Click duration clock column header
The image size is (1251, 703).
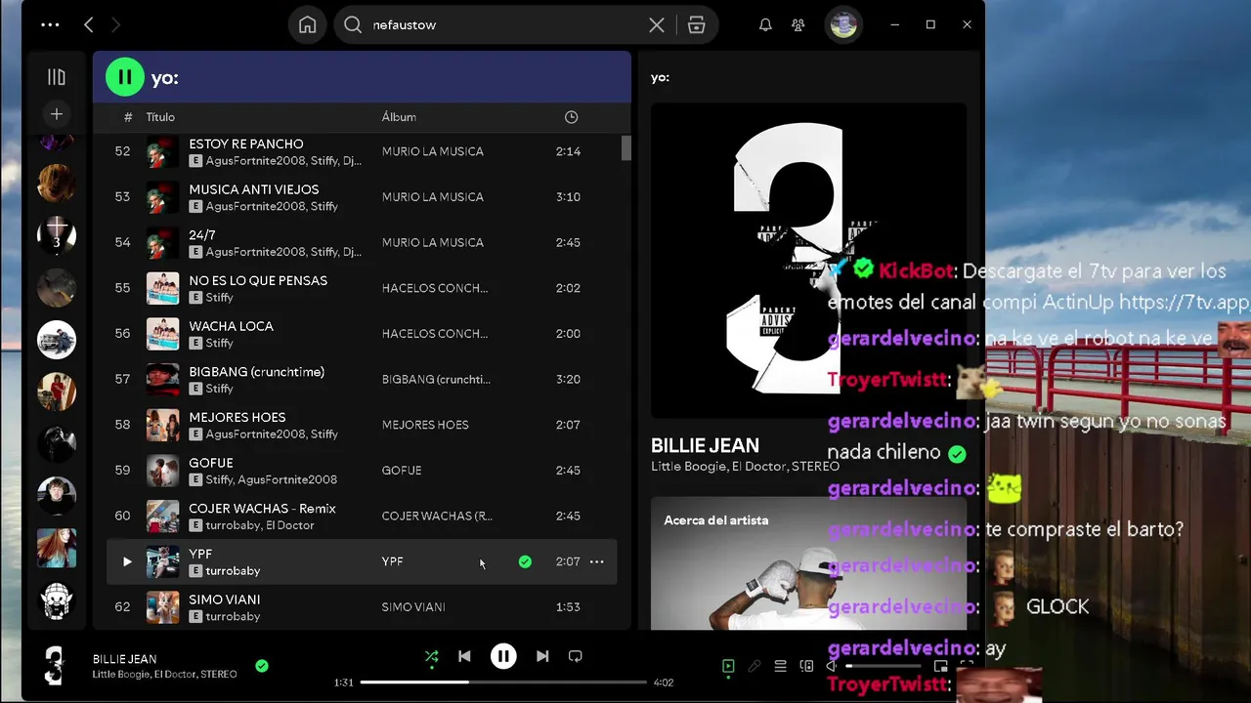(x=571, y=117)
